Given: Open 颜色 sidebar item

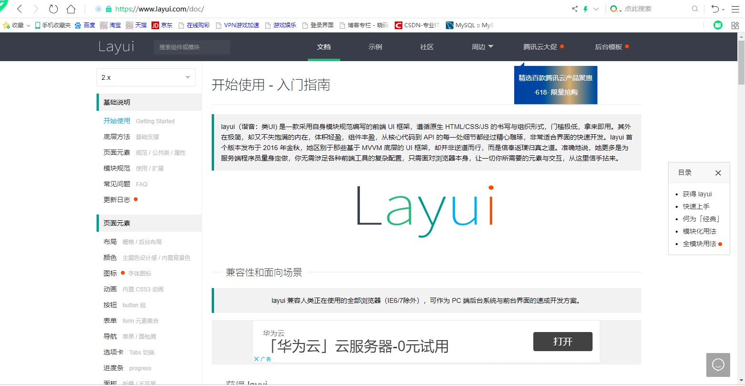Looking at the screenshot, I should (147, 257).
